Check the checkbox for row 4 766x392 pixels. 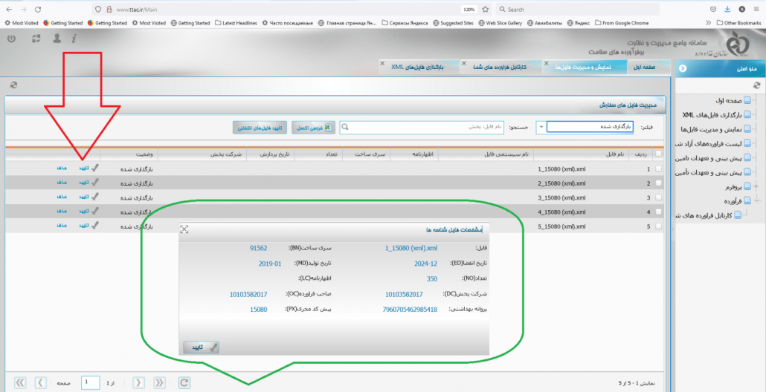[659, 212]
